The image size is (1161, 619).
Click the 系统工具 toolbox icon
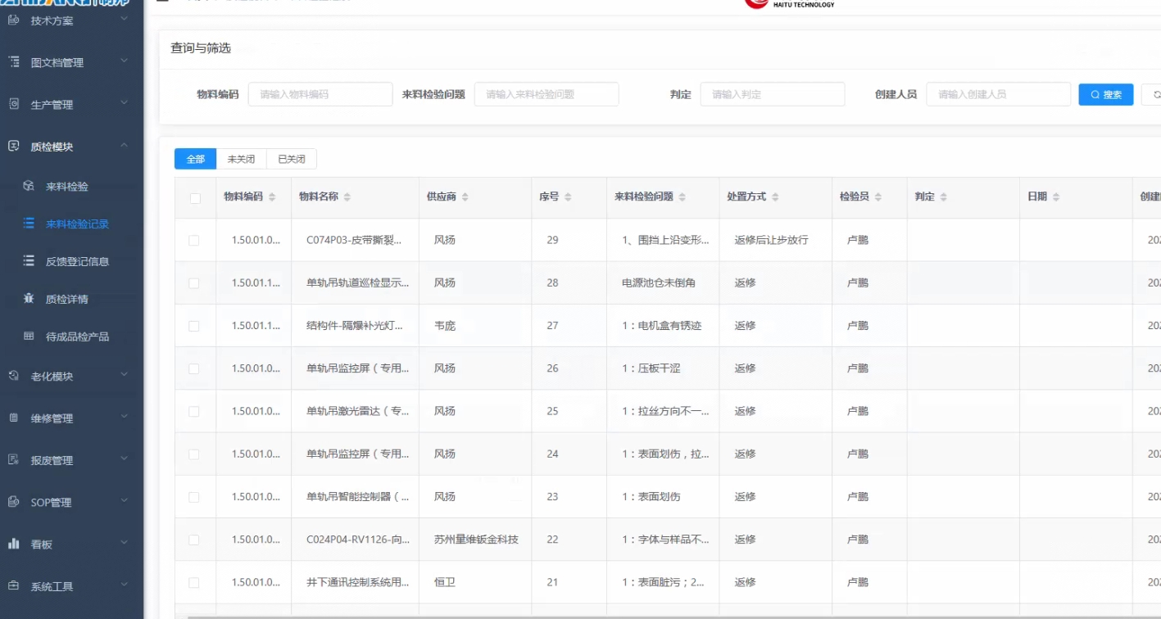(14, 586)
